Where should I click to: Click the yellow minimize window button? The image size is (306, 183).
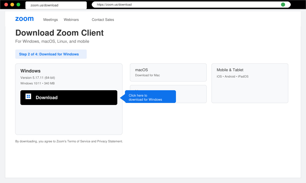pos(12,5)
